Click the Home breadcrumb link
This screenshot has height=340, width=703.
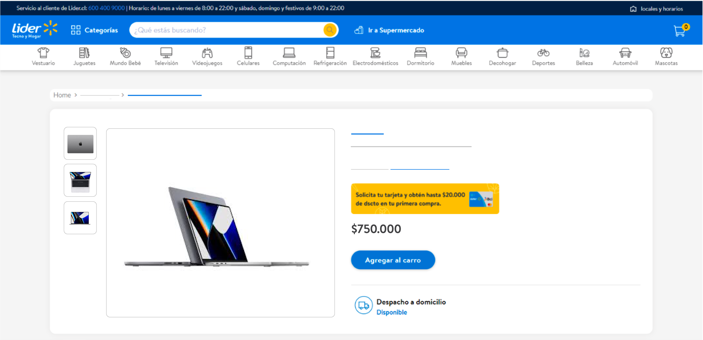62,95
